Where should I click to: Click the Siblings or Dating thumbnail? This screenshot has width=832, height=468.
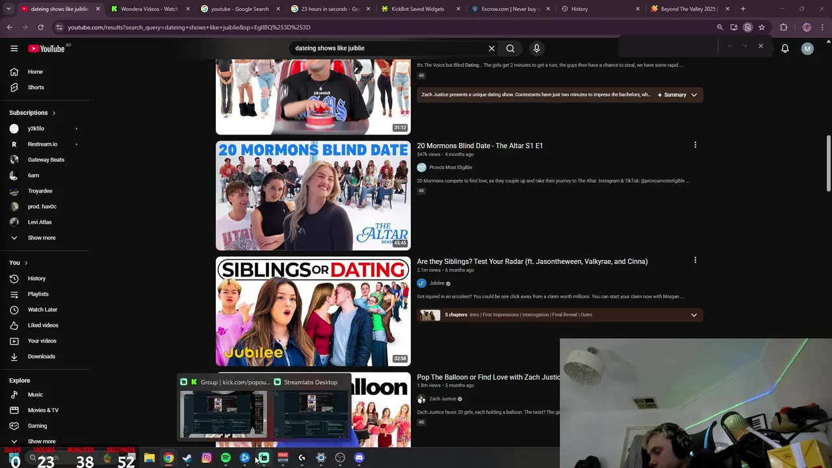tap(313, 311)
